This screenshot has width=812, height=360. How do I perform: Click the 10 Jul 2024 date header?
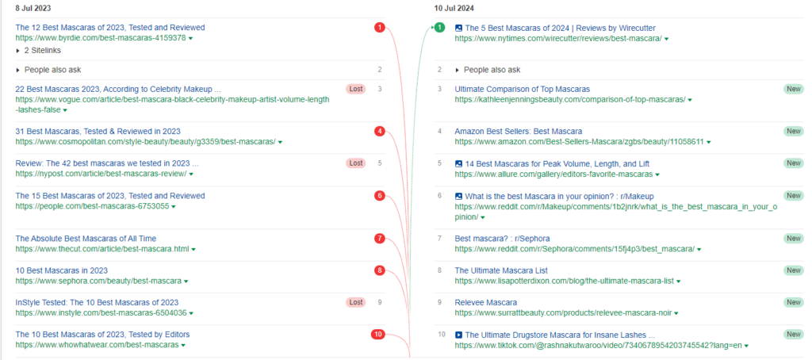(x=454, y=8)
